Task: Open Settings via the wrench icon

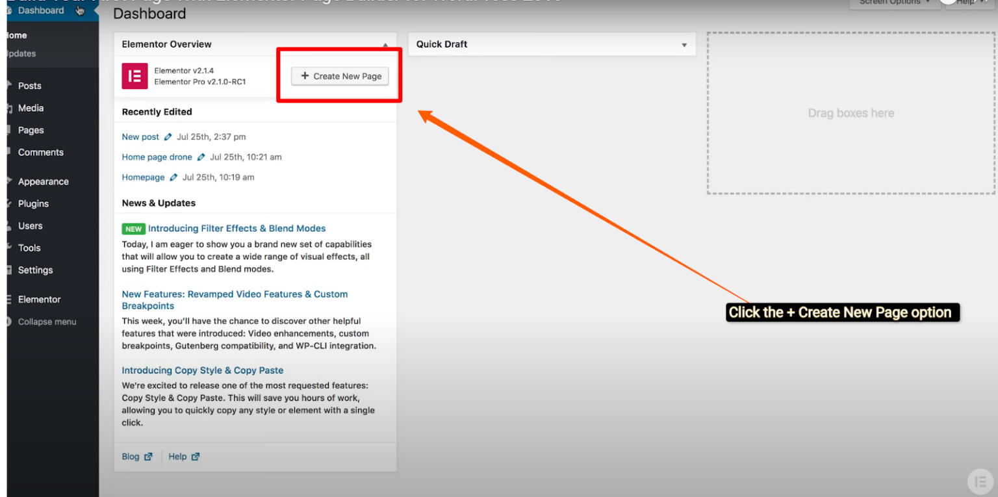Action: [10, 270]
